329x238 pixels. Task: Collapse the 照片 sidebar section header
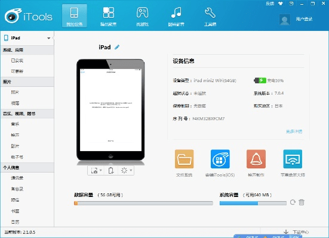coord(27,82)
